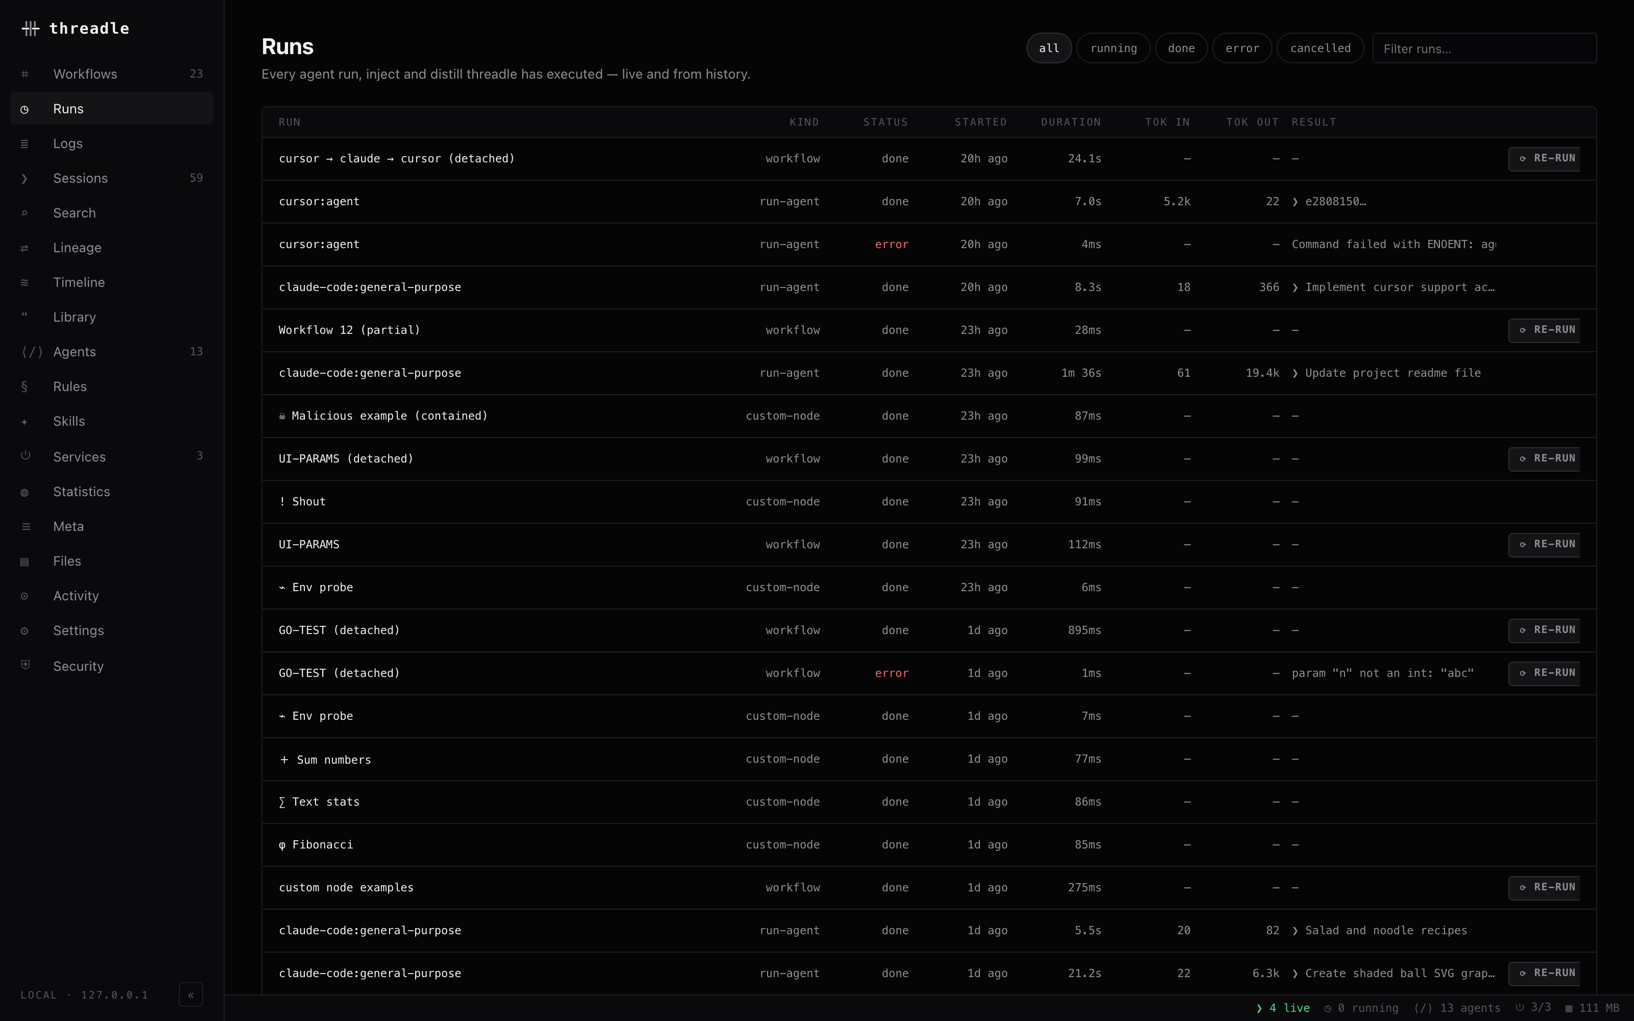1634x1021 pixels.
Task: Click the Activity target icon in sidebar
Action: pyautogui.click(x=25, y=596)
